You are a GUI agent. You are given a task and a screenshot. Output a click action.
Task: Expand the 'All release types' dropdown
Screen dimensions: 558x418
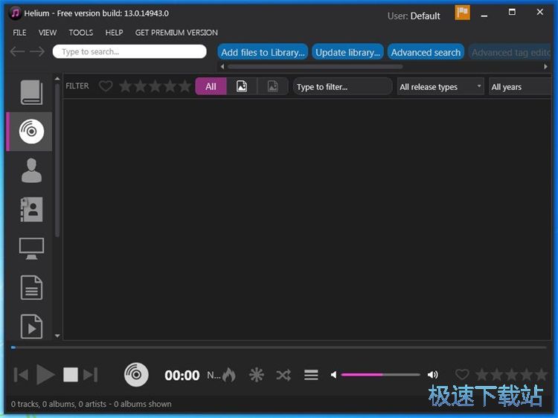coord(440,87)
